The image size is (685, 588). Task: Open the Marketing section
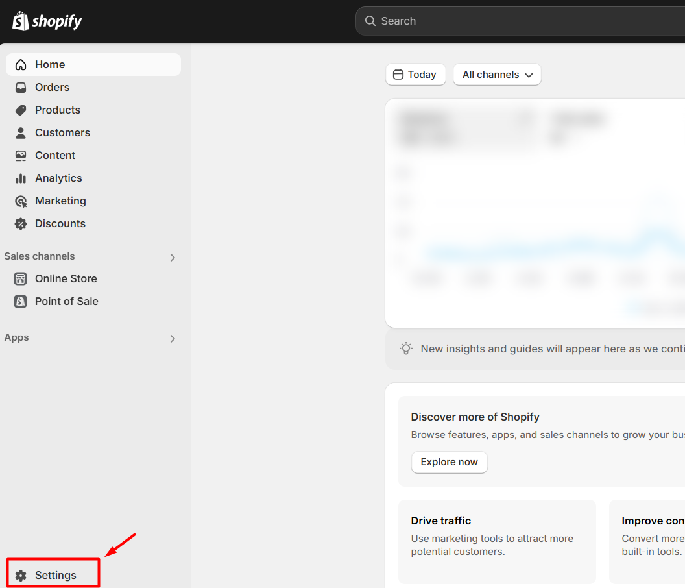[93, 201]
